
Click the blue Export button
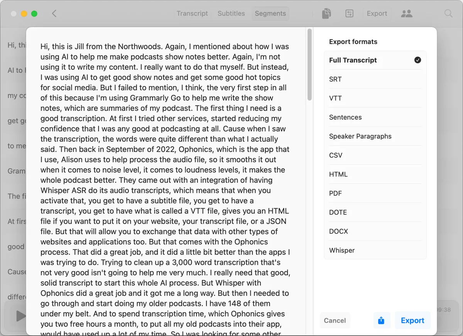coord(412,320)
